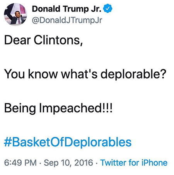Click the word Dear in the tweet
The height and width of the screenshot is (175, 174).
17,40
